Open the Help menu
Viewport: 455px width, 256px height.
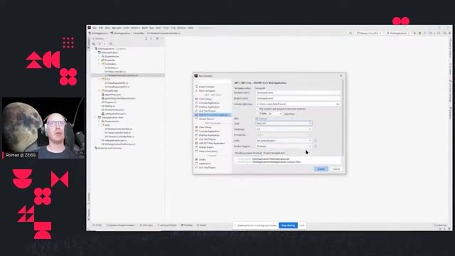[191, 28]
